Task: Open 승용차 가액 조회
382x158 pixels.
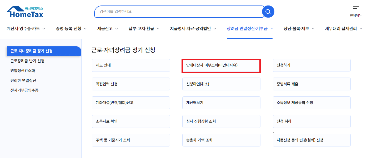Action: click(x=221, y=140)
